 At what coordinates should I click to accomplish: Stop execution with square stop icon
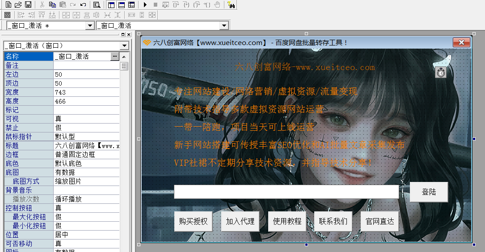[155, 4]
